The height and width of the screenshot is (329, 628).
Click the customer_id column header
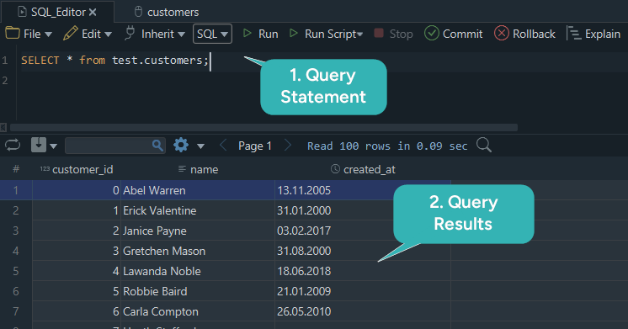[77, 170]
